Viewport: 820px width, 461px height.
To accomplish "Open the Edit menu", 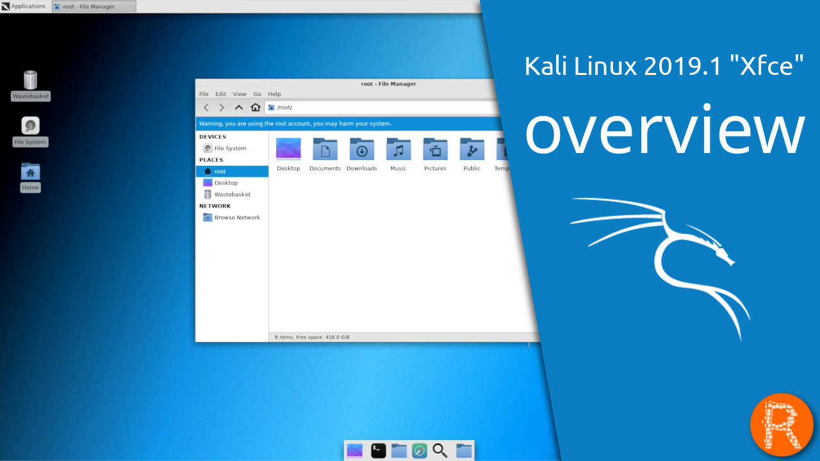I will (x=220, y=94).
